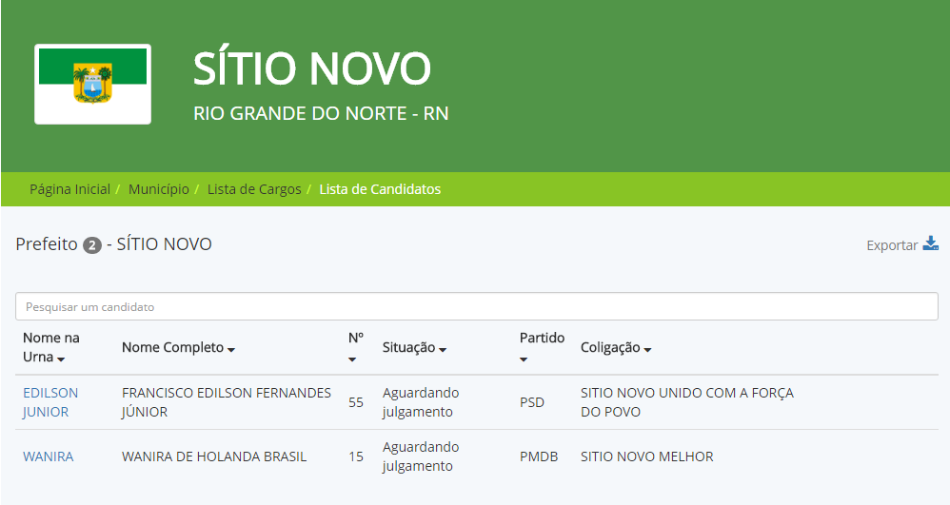Click the PMDB party cell
The height and width of the screenshot is (505, 950).
pos(538,456)
